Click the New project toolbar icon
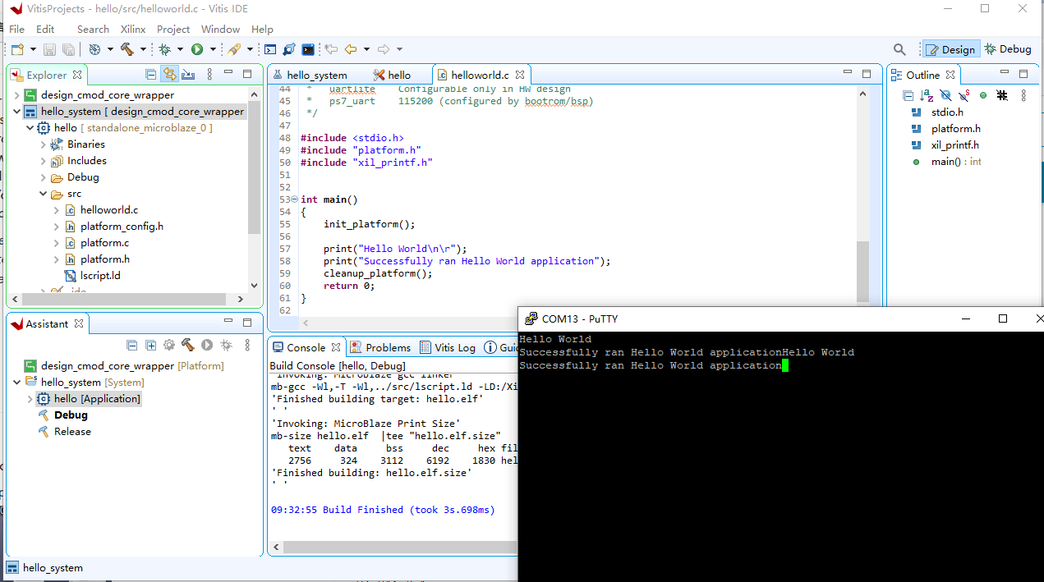 17,49
